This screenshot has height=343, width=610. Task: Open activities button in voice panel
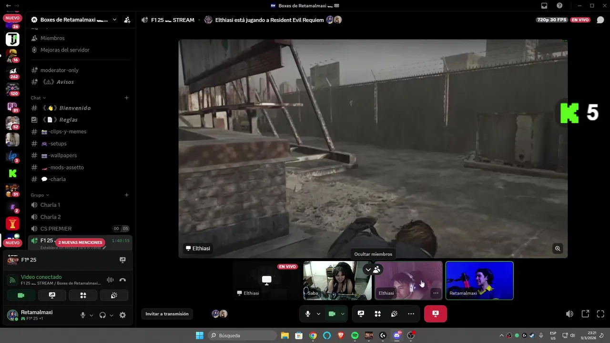pyautogui.click(x=83, y=295)
